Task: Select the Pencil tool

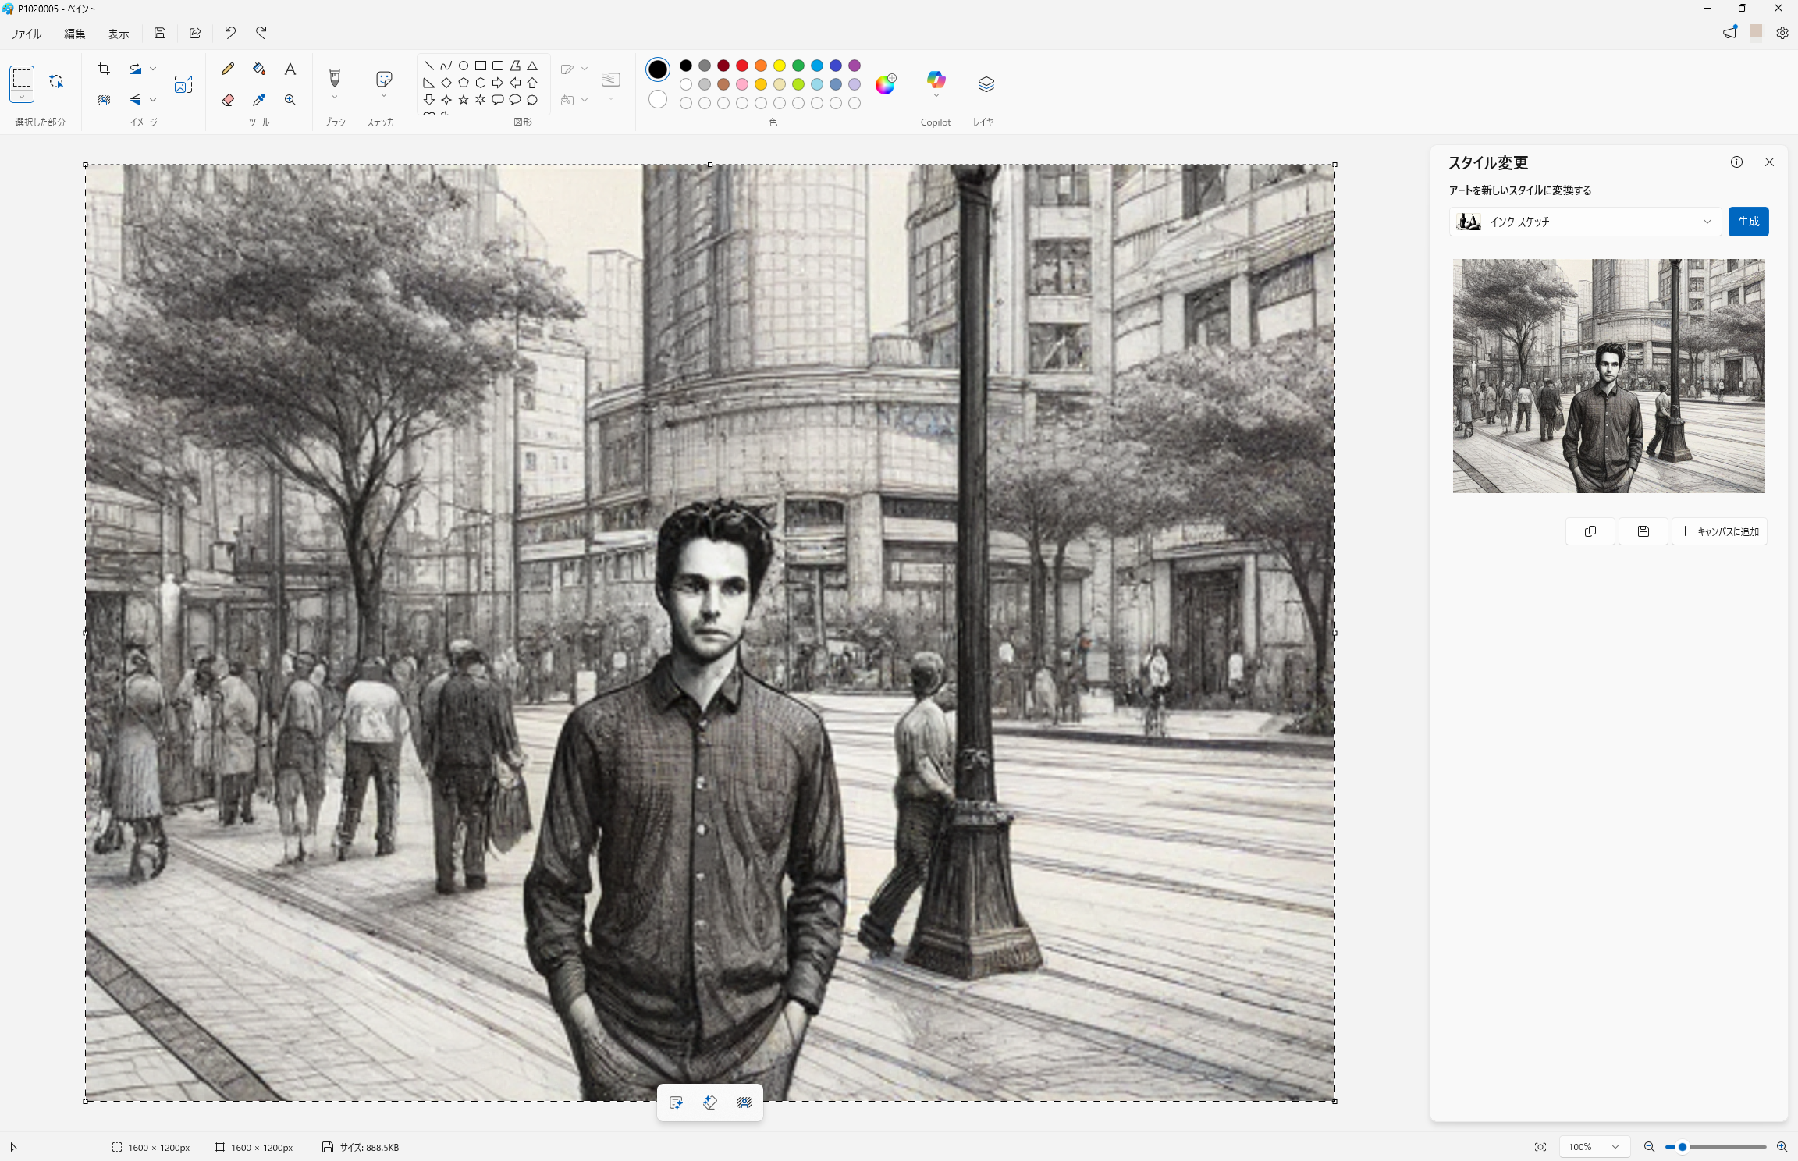Action: coord(228,69)
